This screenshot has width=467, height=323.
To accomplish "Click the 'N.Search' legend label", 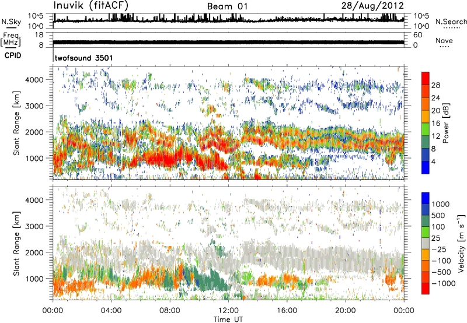I will [451, 22].
